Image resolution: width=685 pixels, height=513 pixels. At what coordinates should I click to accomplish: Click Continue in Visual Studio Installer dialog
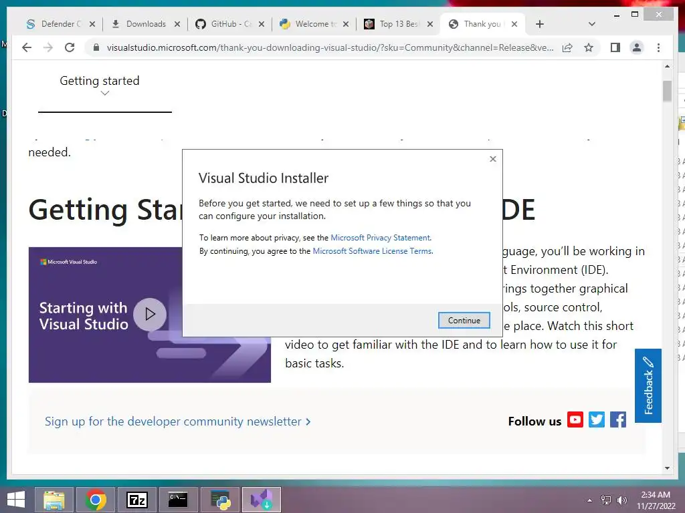click(x=464, y=320)
